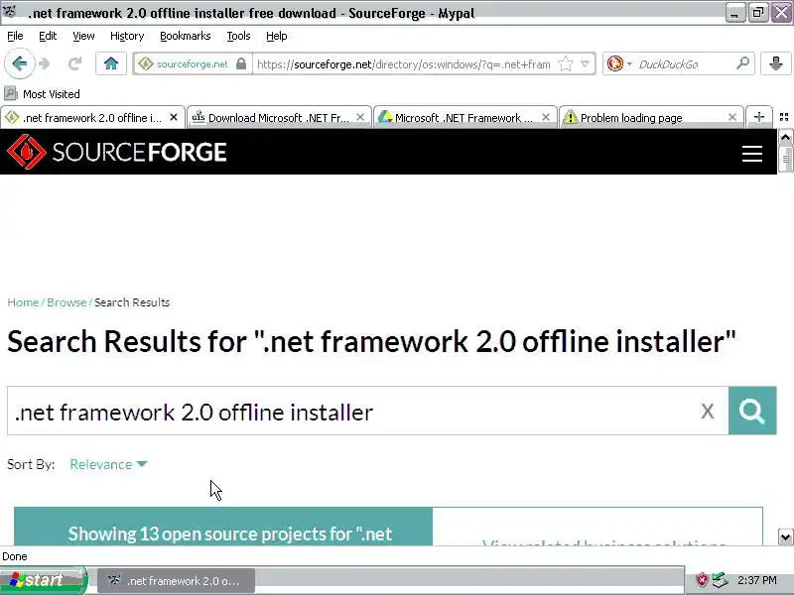Click the red shield system tray icon
This screenshot has width=794, height=595.
[702, 580]
